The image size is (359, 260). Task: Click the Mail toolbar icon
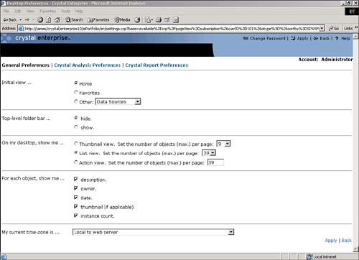[x=149, y=20]
